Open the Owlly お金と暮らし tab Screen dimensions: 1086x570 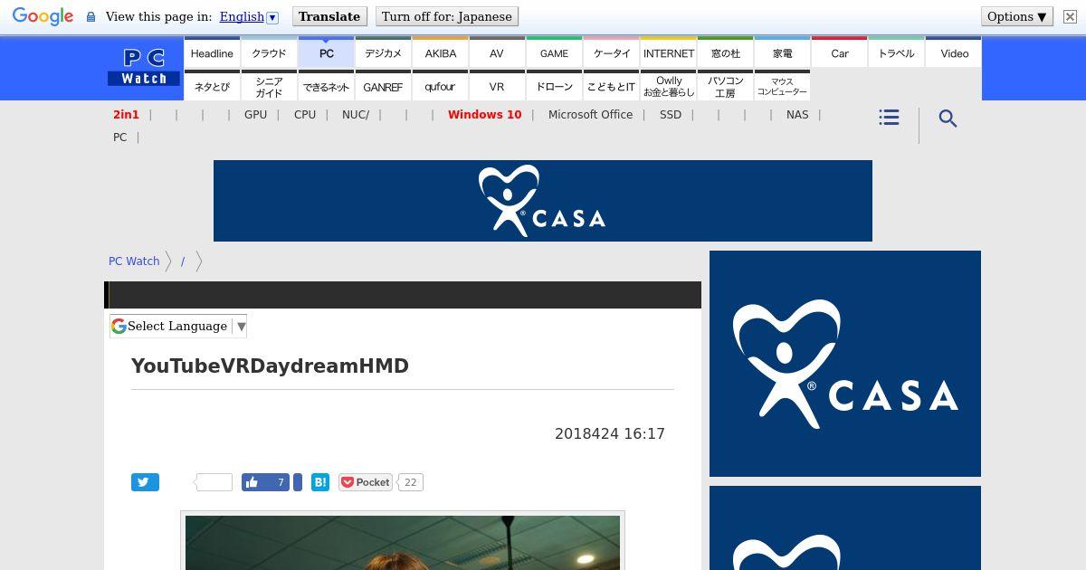(669, 86)
